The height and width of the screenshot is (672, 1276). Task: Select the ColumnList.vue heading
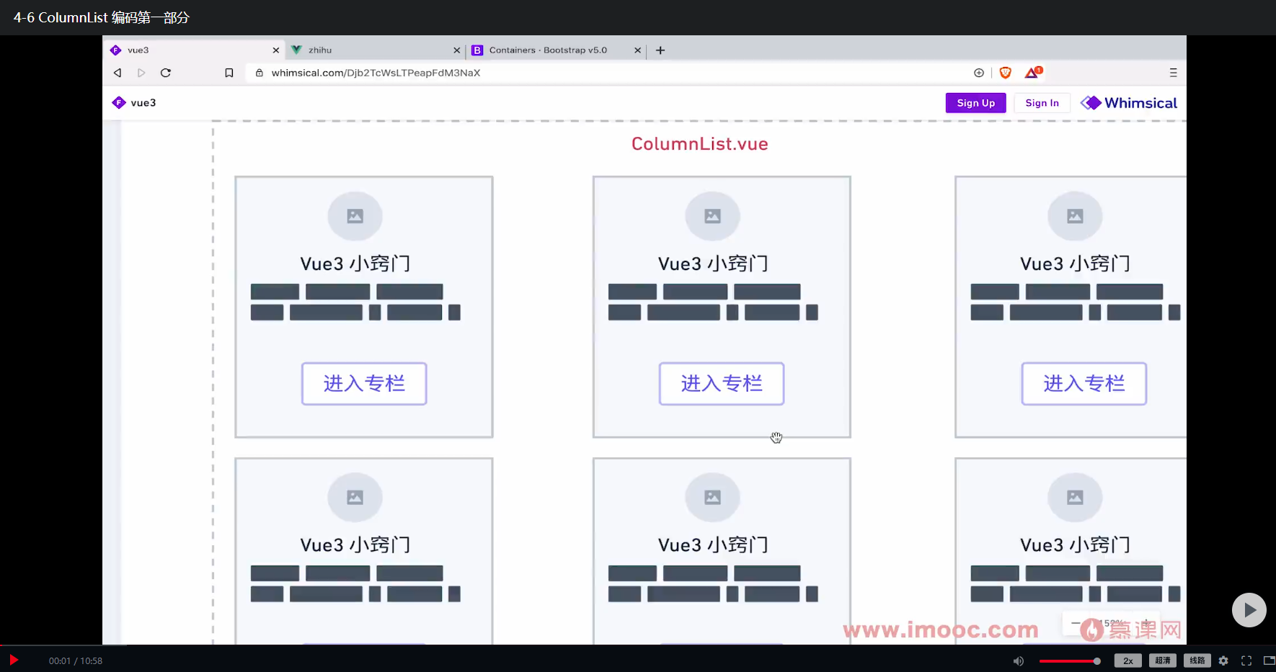(x=700, y=144)
